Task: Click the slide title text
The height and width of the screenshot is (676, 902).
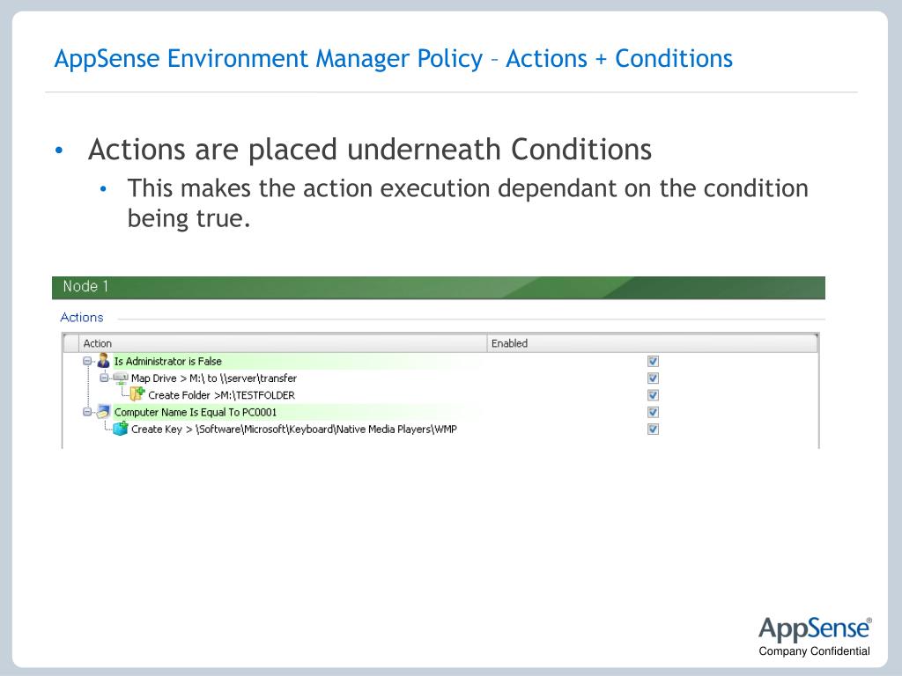Action: [394, 59]
